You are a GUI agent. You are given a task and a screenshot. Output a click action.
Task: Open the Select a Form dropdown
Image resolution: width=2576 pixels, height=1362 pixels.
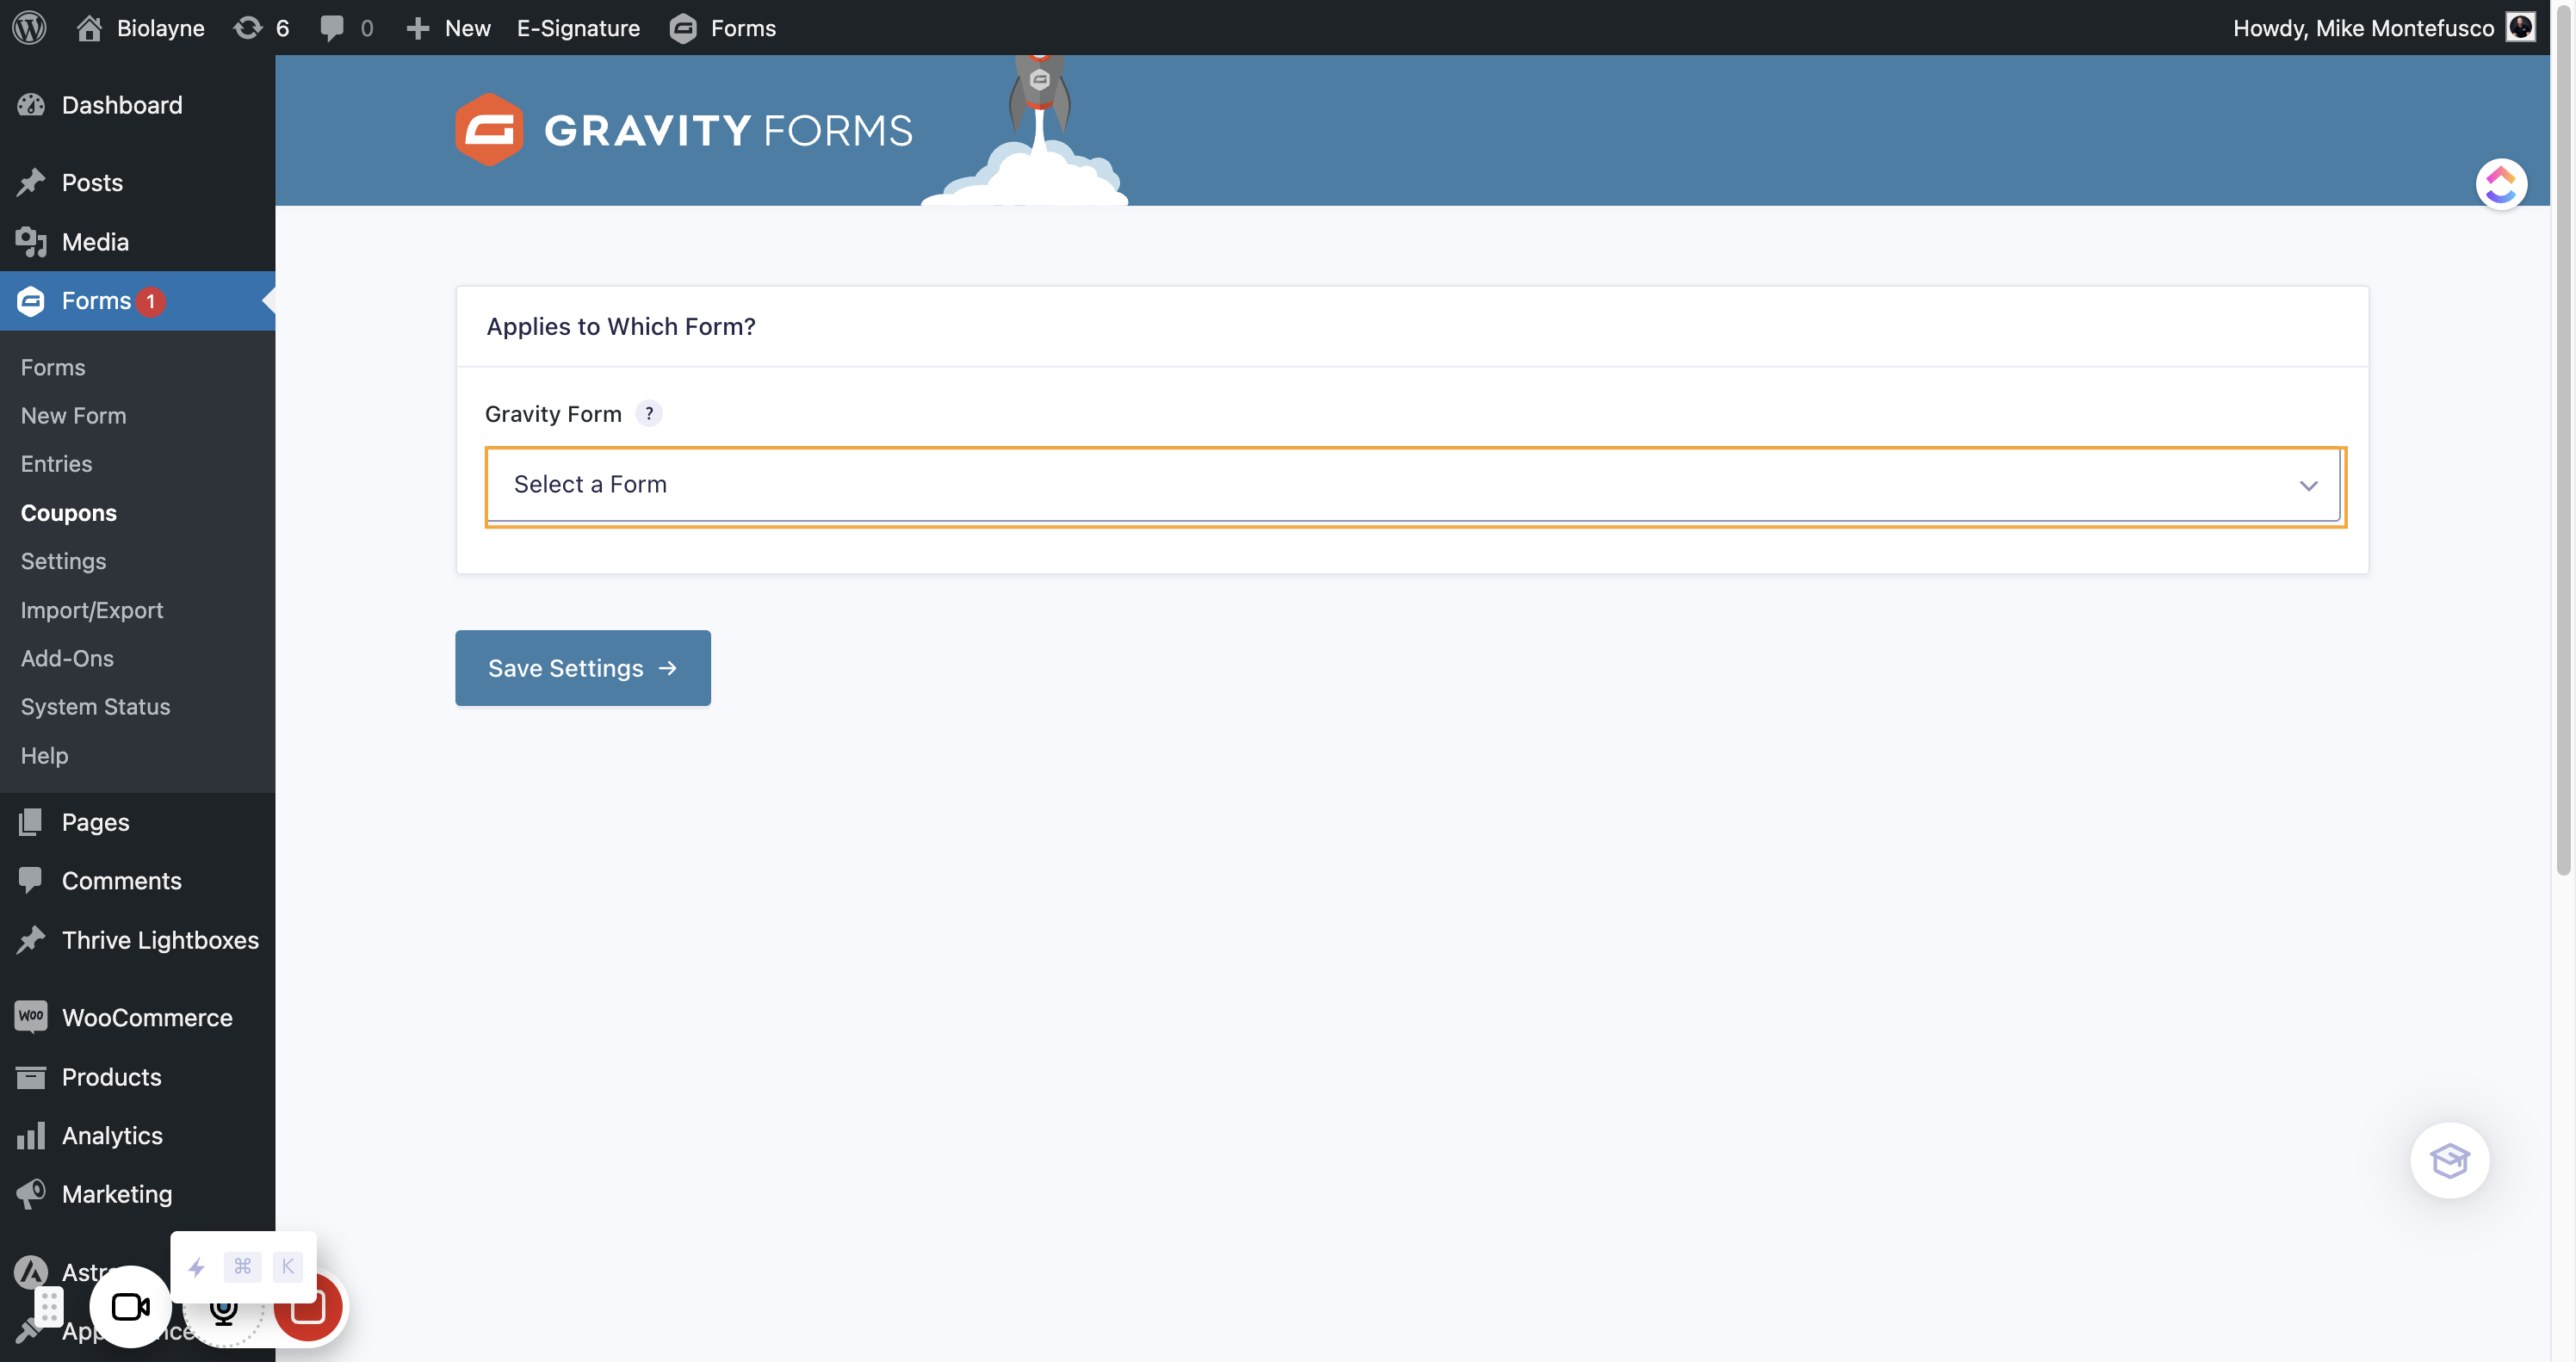(1415, 485)
